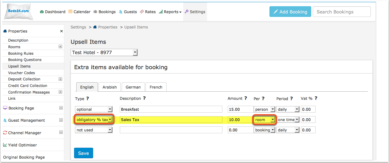Click the Save button
Image resolution: width=389 pixels, height=163 pixels.
(83, 153)
